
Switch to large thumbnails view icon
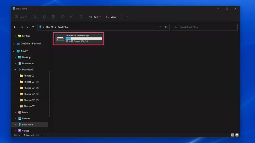click(x=237, y=135)
